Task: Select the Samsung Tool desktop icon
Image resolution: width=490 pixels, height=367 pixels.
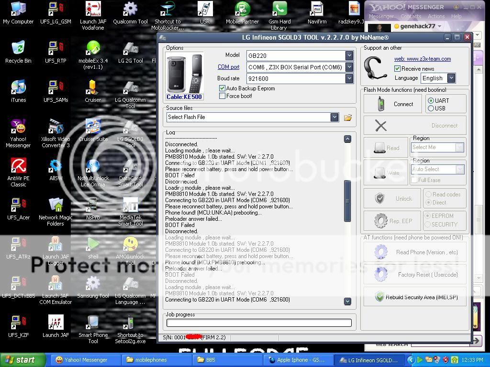Action: pyautogui.click(x=93, y=287)
